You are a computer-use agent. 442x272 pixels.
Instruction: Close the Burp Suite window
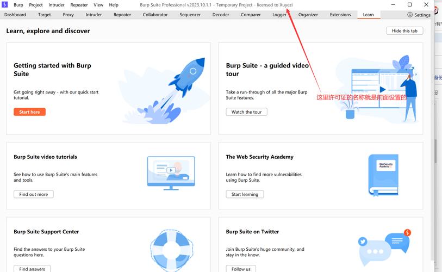click(x=426, y=4)
